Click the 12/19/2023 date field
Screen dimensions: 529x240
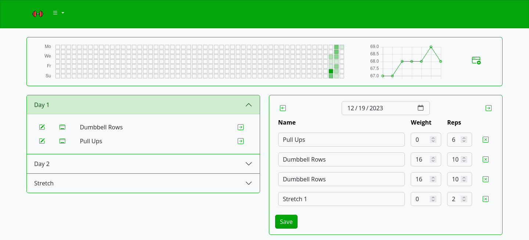pos(386,108)
